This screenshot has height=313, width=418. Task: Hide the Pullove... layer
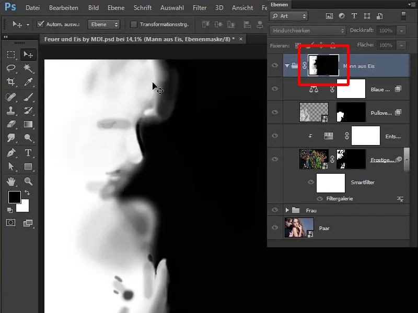[x=275, y=112]
